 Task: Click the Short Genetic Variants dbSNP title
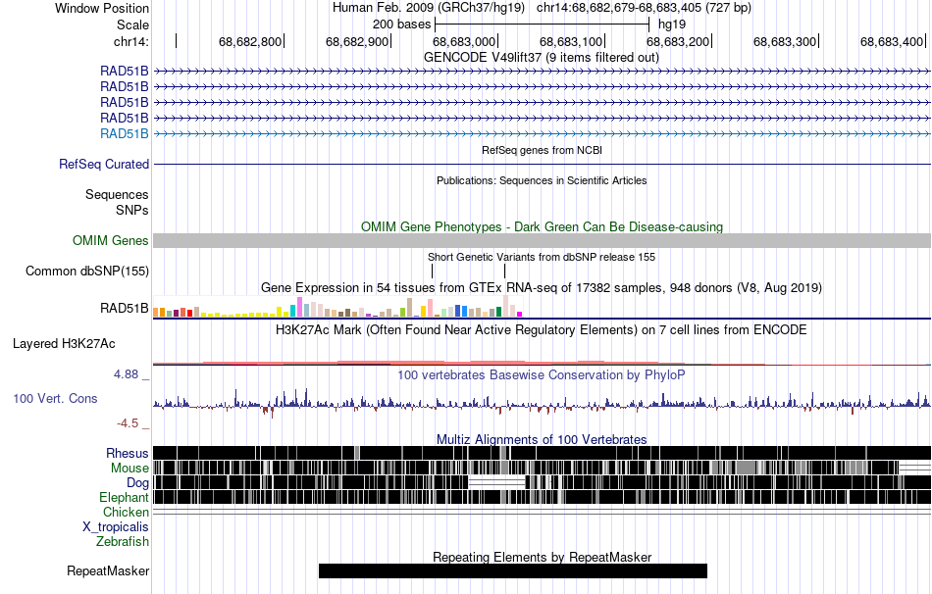(542, 257)
